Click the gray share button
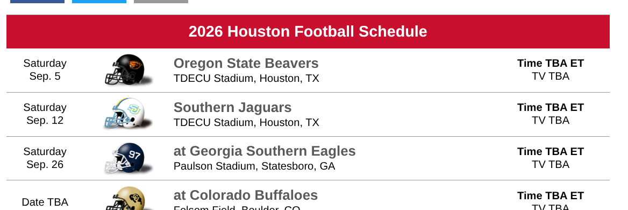 point(161,2)
